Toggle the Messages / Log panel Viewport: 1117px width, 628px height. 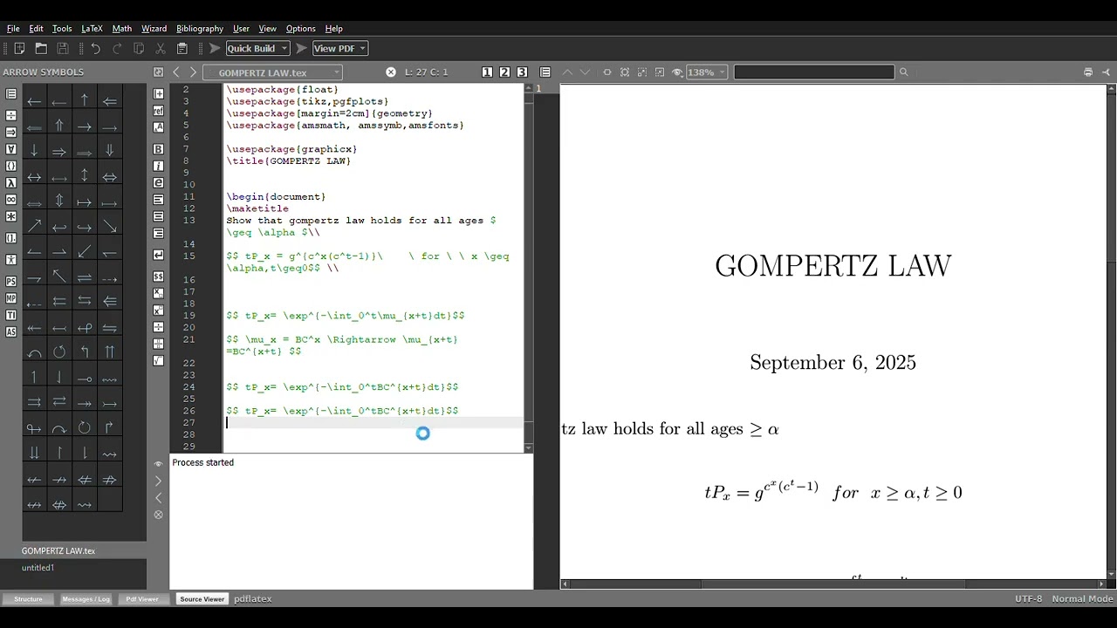(x=86, y=599)
